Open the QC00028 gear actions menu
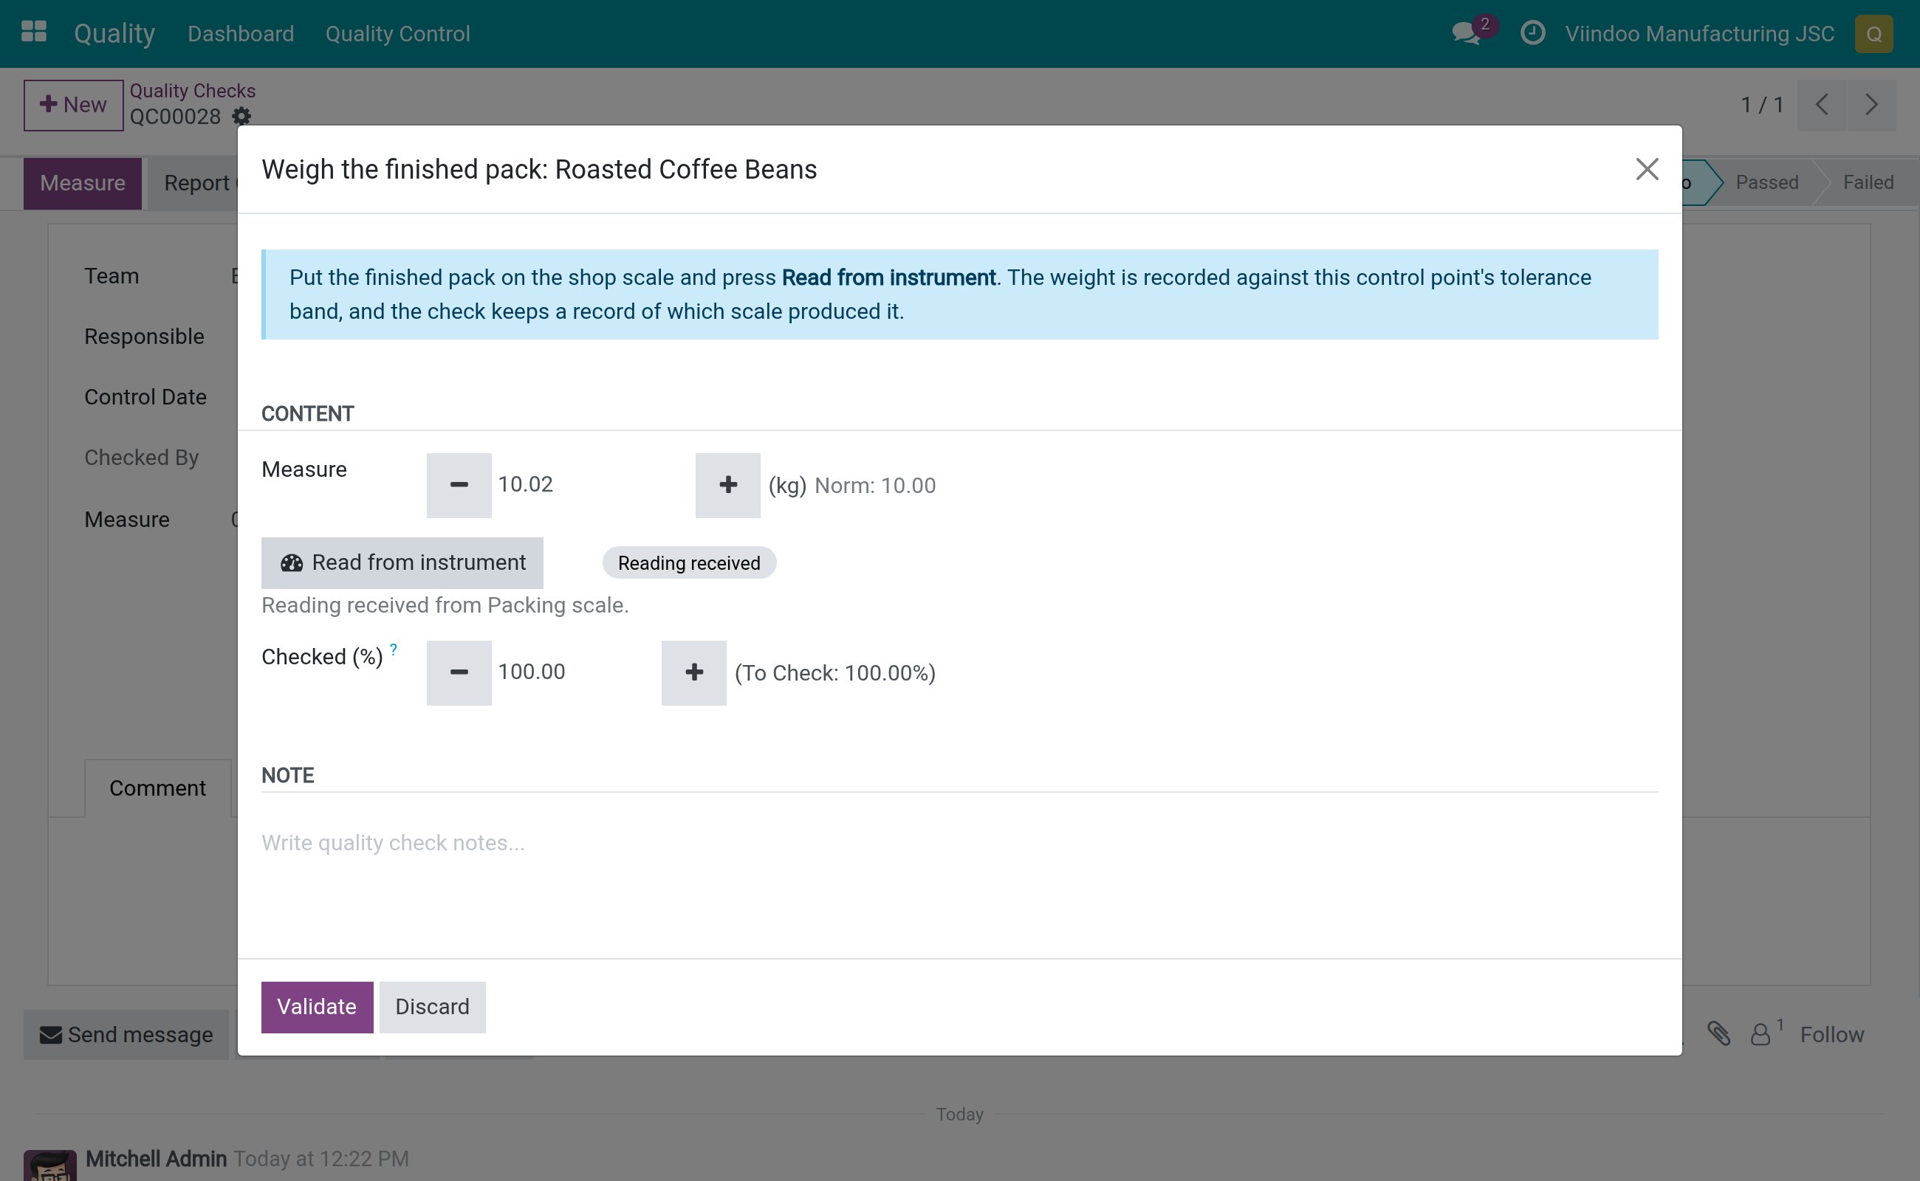This screenshot has height=1181, width=1920. coord(241,117)
